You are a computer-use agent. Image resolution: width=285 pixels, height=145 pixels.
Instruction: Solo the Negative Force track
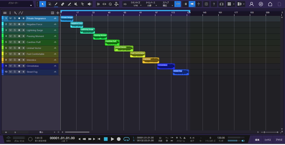15,24
